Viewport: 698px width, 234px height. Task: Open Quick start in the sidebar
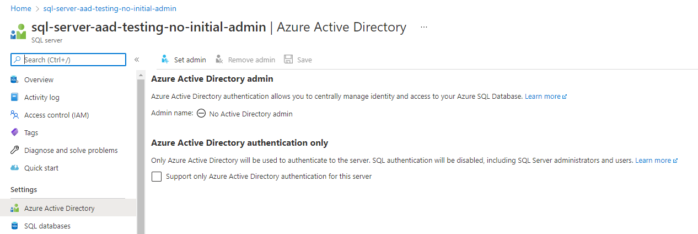pyautogui.click(x=41, y=168)
